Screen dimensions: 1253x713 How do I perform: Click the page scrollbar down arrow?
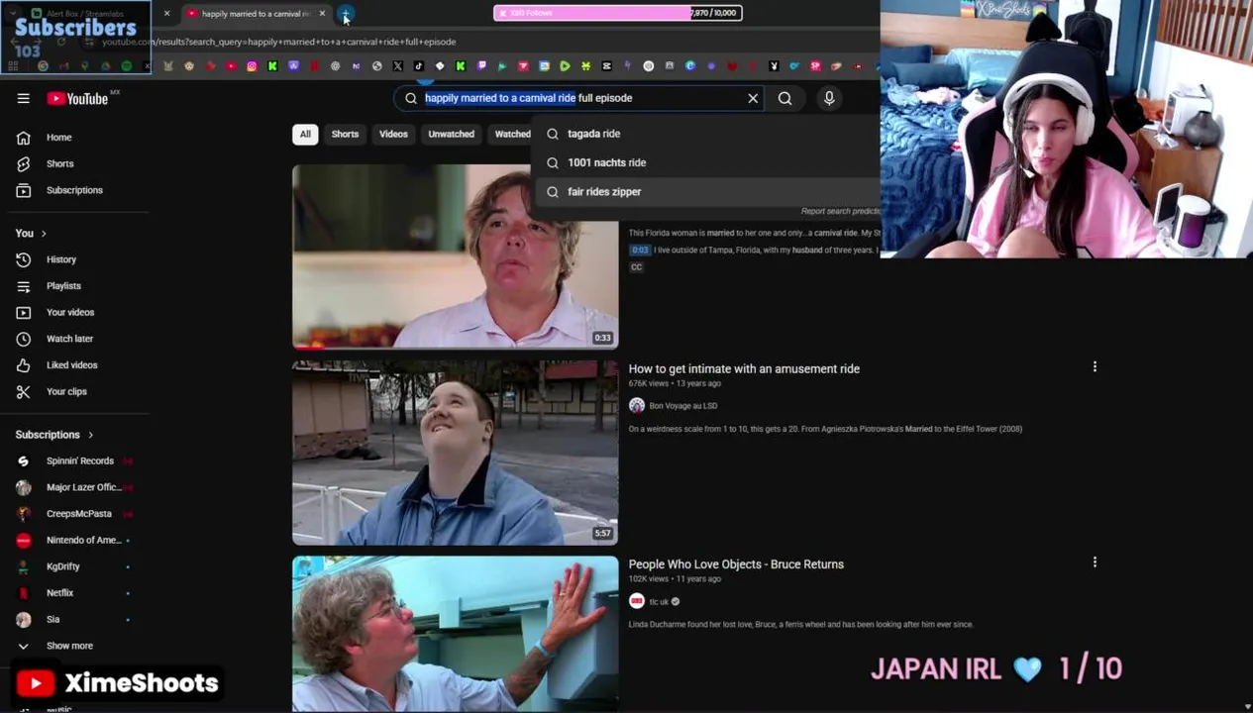click(x=1247, y=706)
